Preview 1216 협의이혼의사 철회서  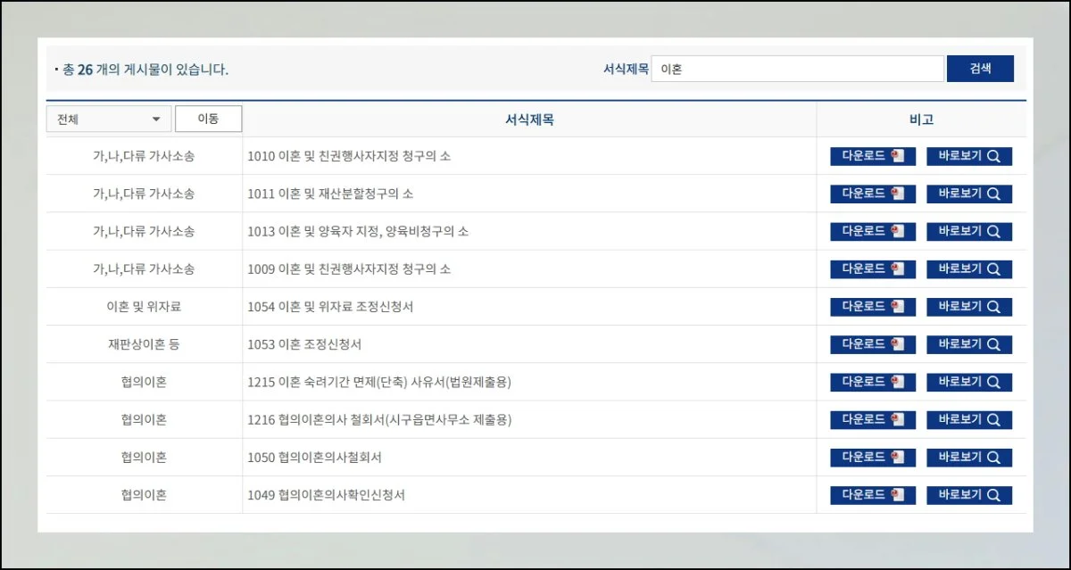(968, 419)
